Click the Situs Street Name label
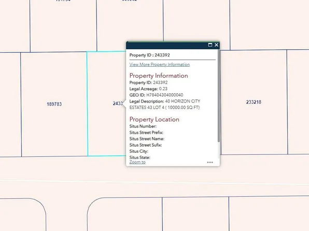 (x=147, y=139)
